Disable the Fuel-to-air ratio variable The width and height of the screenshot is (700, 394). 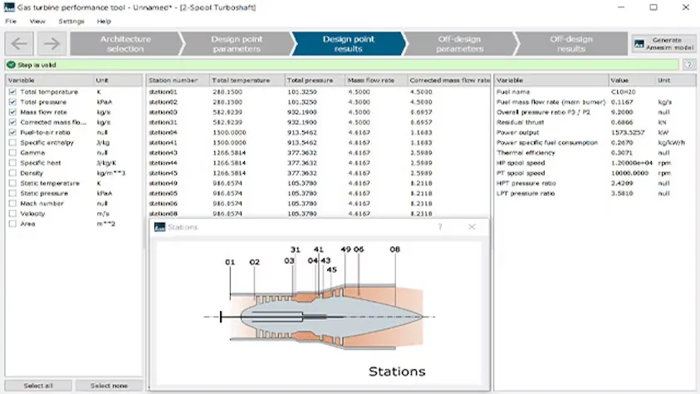[12, 132]
